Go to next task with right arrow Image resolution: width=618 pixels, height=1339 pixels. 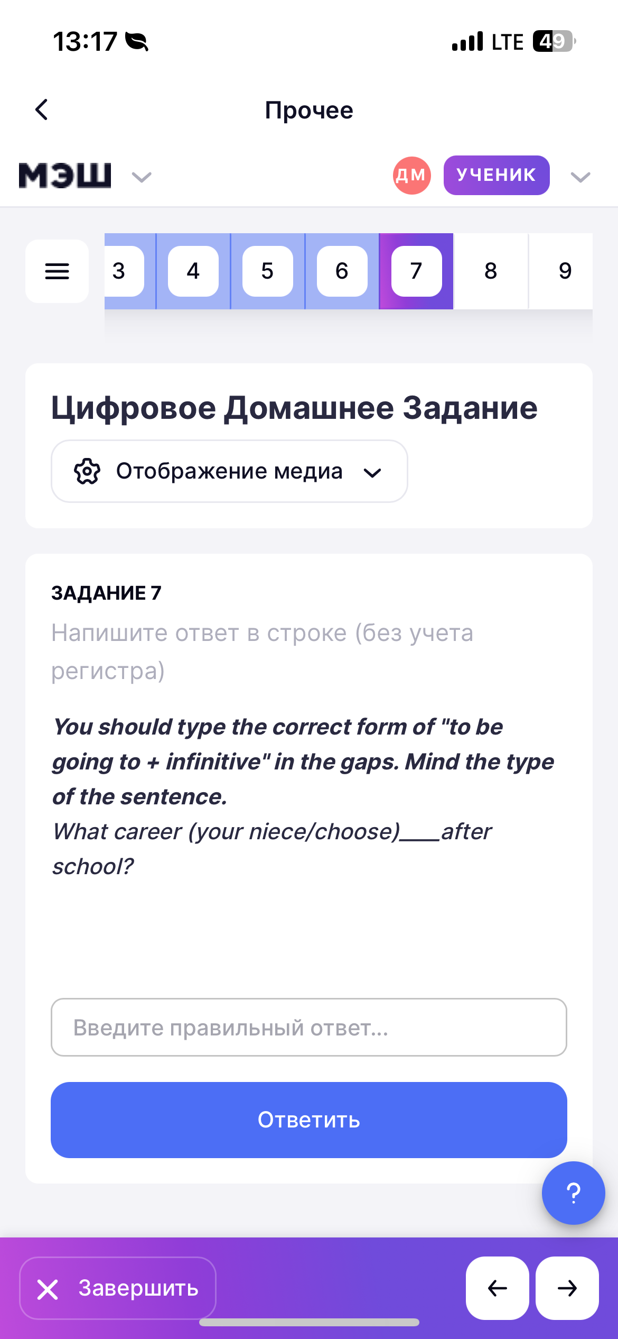pyautogui.click(x=567, y=1288)
